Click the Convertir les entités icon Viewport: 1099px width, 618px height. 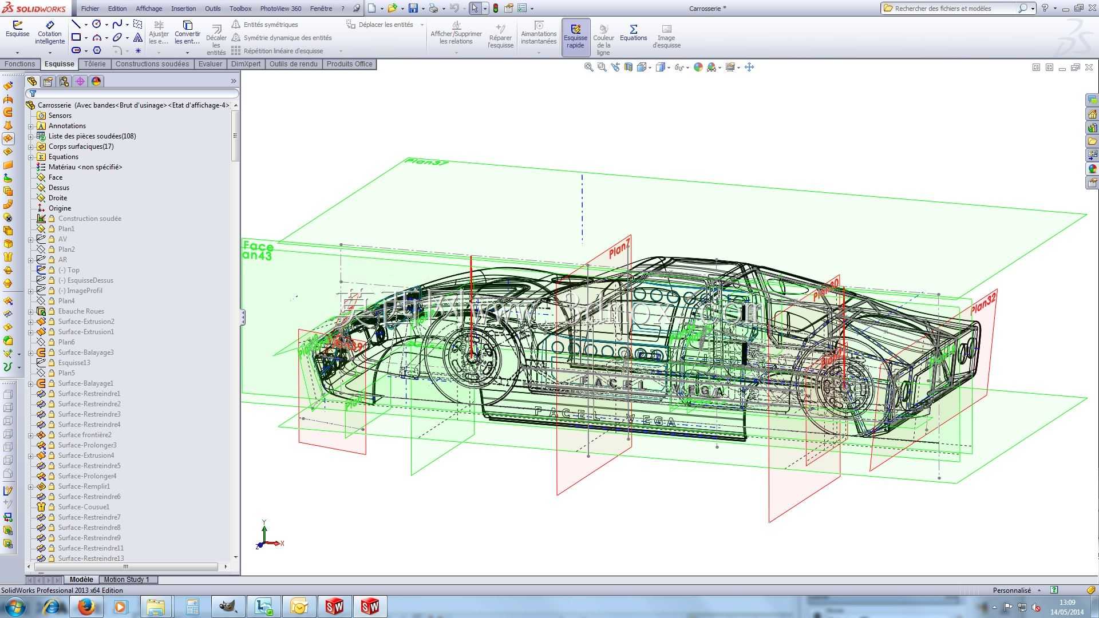pyautogui.click(x=187, y=33)
